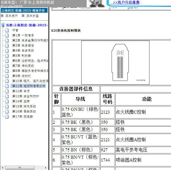This screenshot has width=171, height=170.
Task: Click the 菜单折叠 collapse-menu icon
Action: click(23, 16)
